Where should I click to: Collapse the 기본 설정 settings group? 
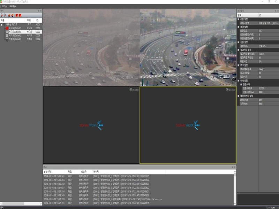(239, 19)
